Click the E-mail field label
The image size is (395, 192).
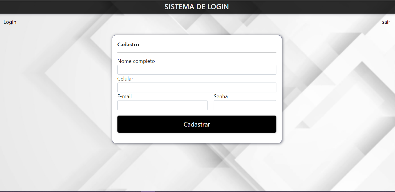(x=124, y=96)
